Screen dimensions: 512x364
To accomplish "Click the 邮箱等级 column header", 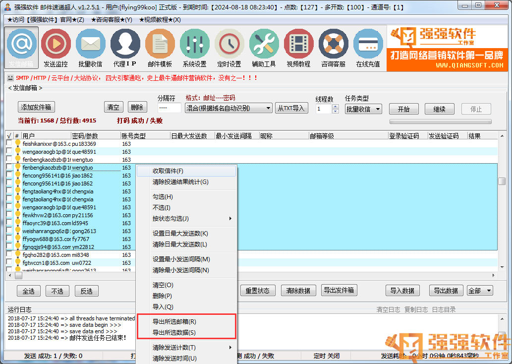I will tap(348, 135).
